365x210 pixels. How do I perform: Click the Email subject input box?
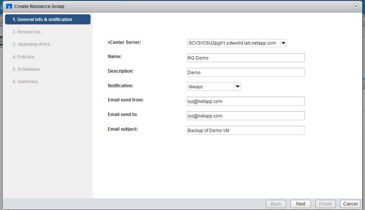(x=246, y=130)
